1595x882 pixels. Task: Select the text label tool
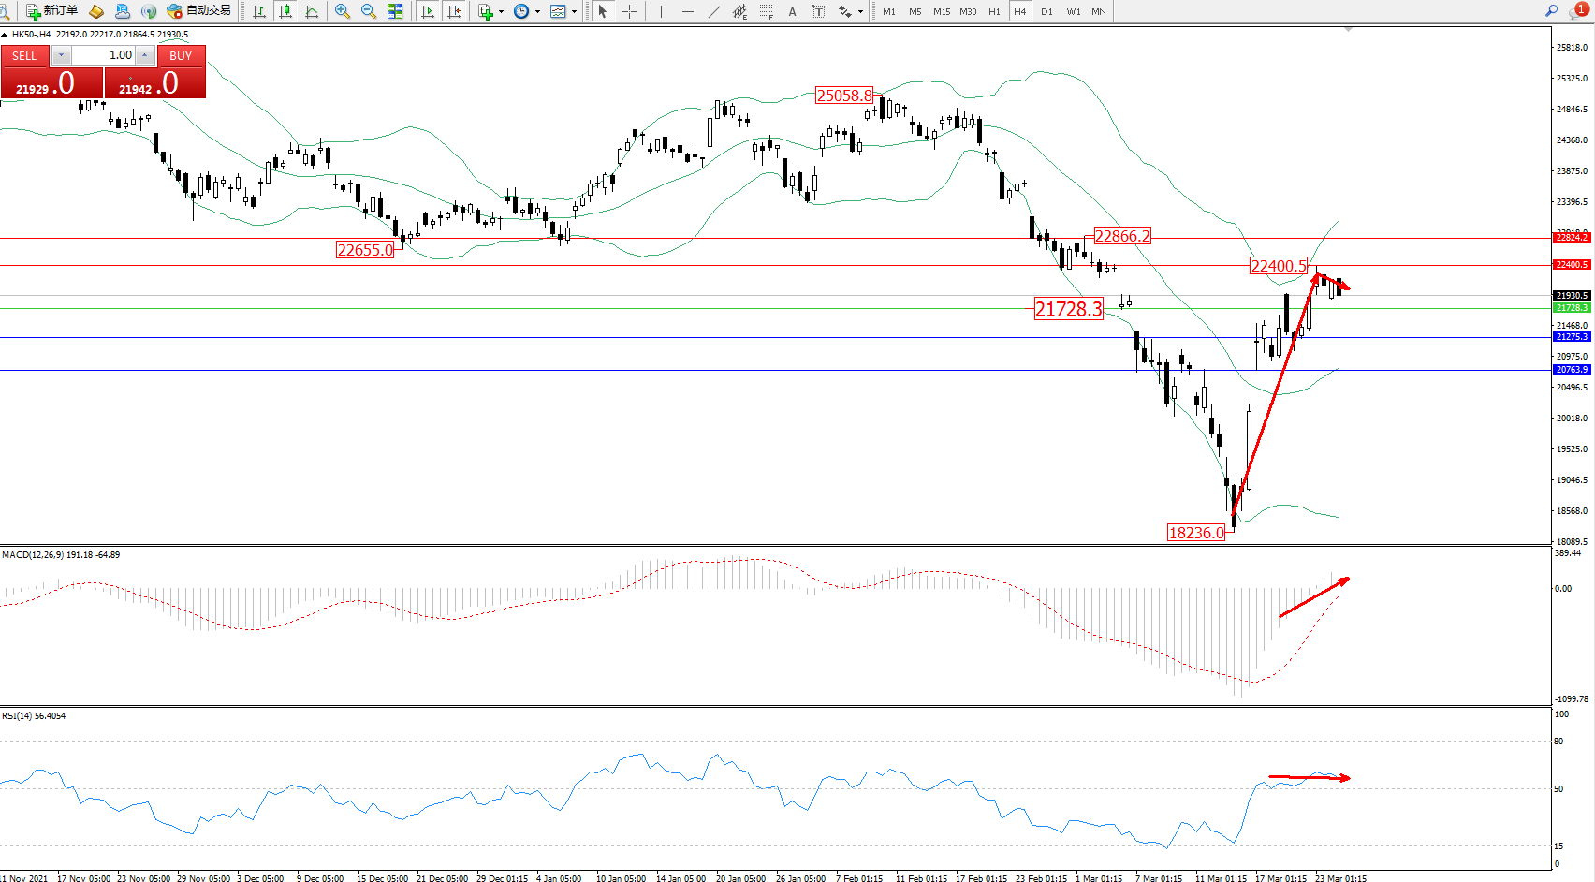[x=819, y=11]
